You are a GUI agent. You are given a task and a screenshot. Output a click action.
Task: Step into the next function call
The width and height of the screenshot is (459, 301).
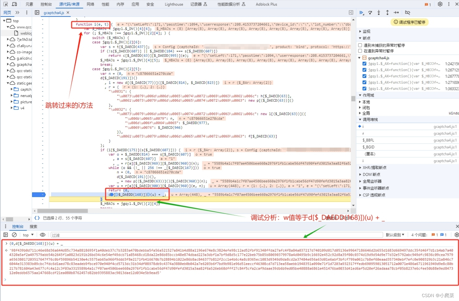(379, 13)
